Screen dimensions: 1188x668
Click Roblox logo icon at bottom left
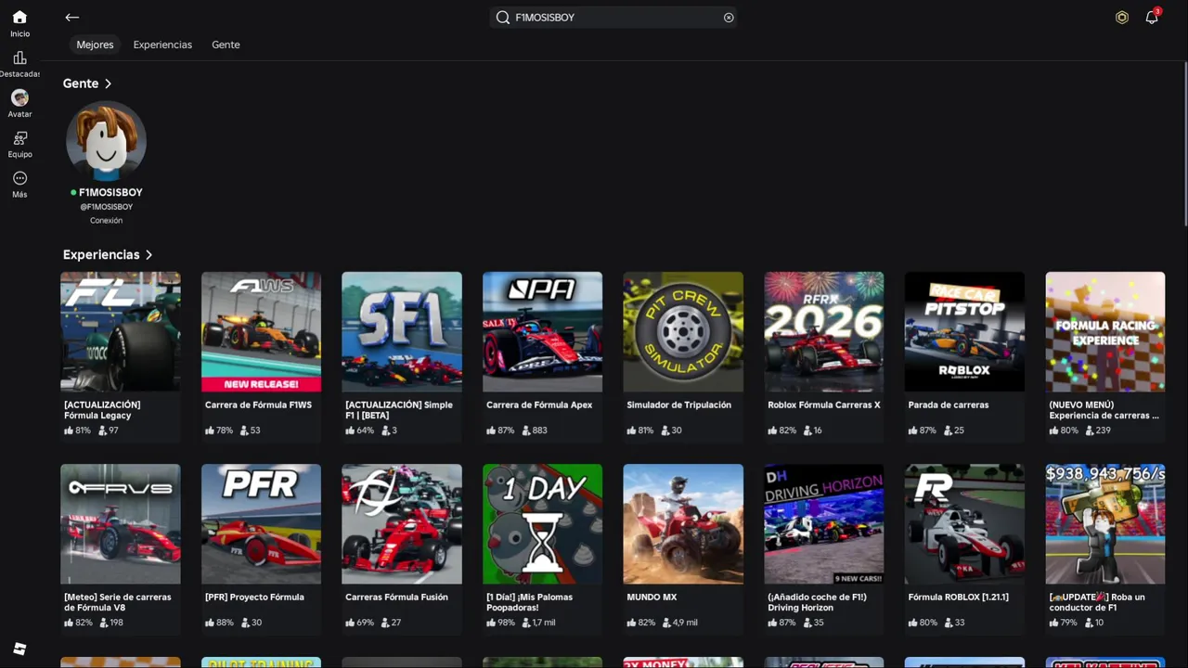[19, 649]
